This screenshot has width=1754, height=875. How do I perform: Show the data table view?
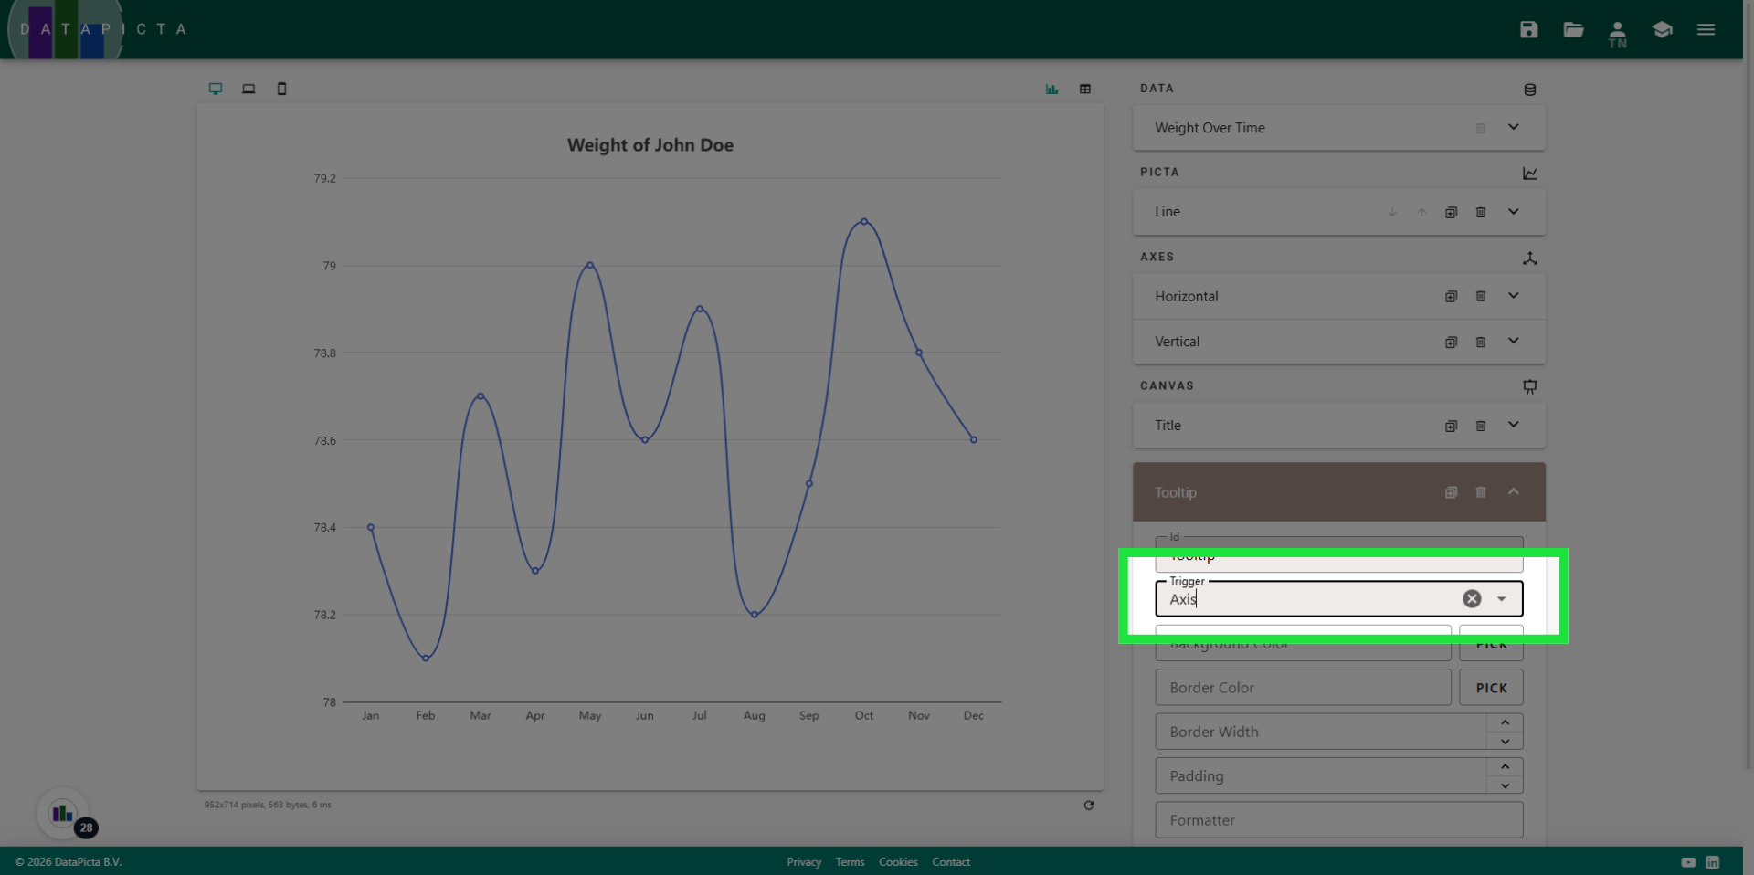pyautogui.click(x=1085, y=89)
